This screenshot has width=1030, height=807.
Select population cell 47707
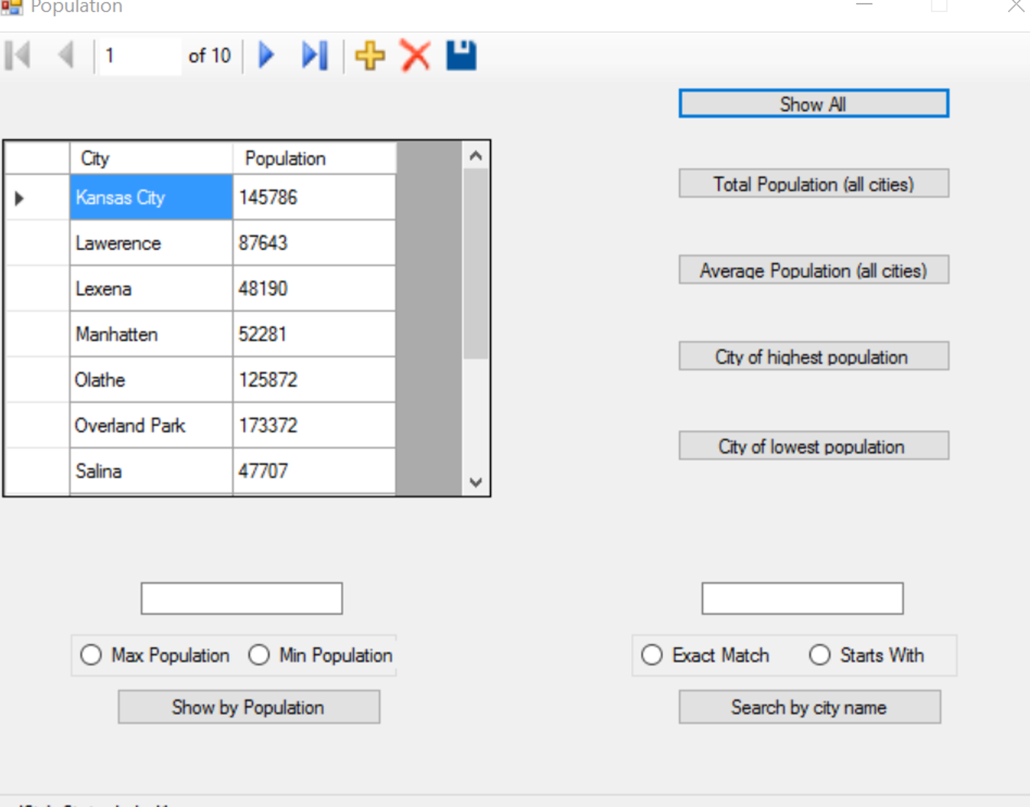click(x=314, y=471)
